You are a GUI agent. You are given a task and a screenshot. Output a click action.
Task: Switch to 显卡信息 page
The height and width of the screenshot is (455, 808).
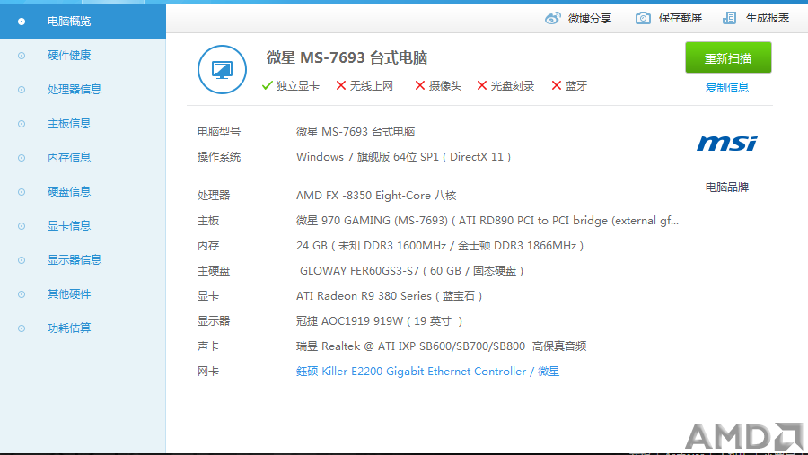point(69,225)
